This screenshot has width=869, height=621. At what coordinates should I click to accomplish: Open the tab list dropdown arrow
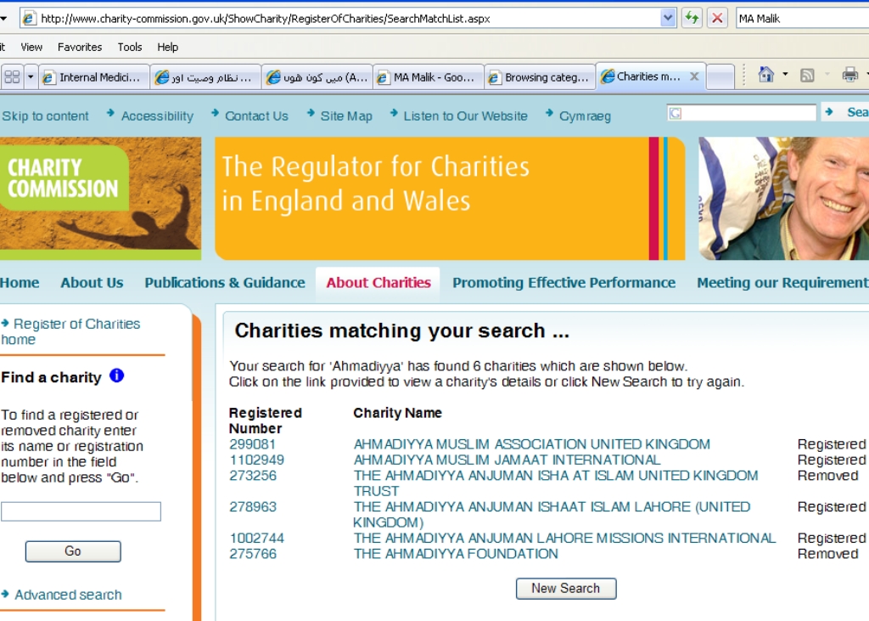31,77
